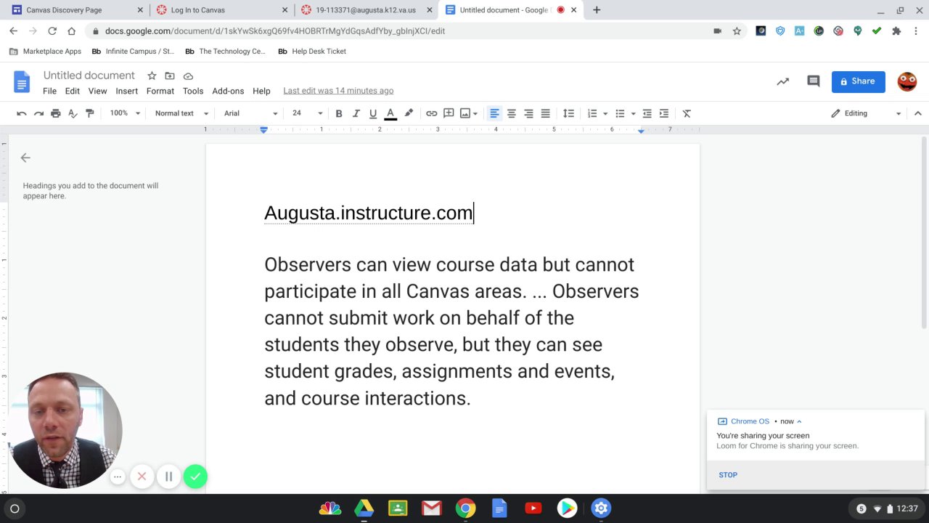Run spelling and grammar check icon
Screen dimensions: 929x523
[73, 113]
